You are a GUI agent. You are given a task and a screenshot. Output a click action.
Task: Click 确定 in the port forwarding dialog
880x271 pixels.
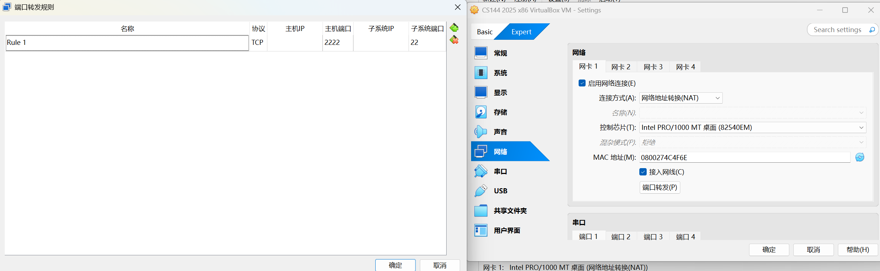pos(395,265)
